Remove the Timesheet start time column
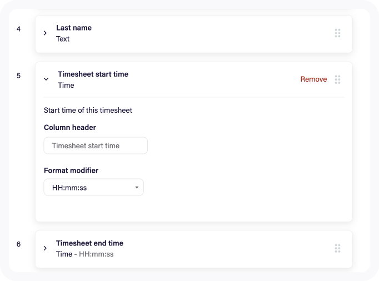Screen dimensions: 379x281 pyautogui.click(x=313, y=79)
